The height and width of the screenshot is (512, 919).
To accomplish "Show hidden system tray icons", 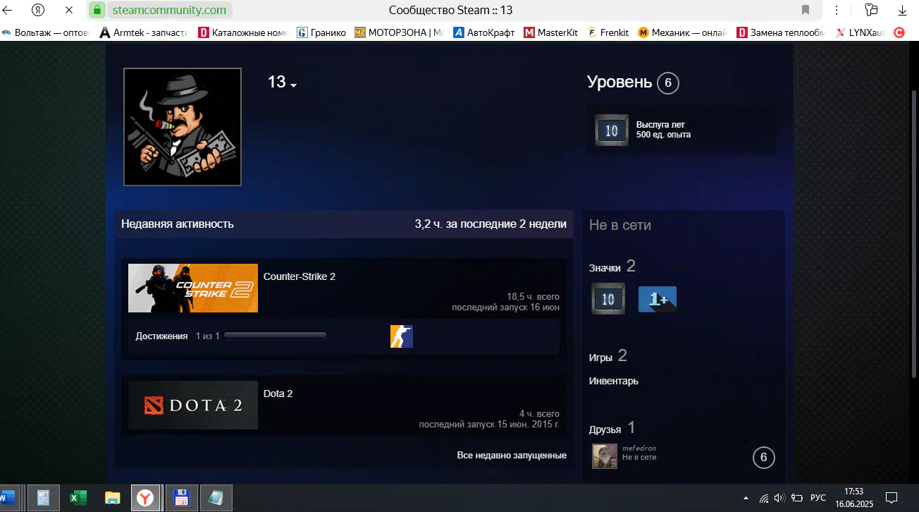I will pos(746,498).
